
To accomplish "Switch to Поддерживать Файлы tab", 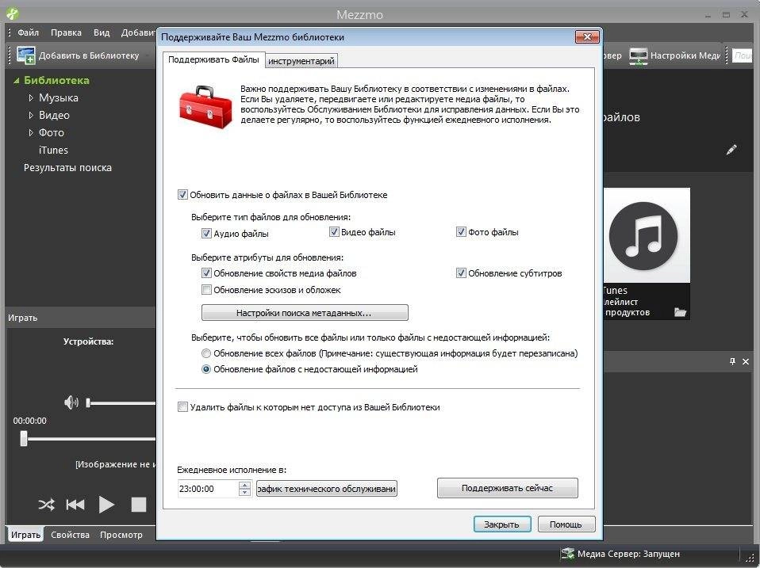I will pos(213,59).
